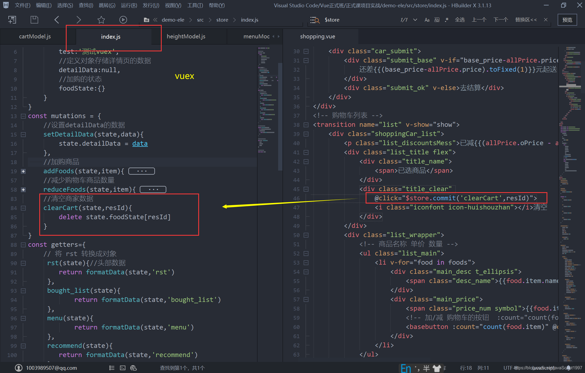Image resolution: width=585 pixels, height=373 pixels.
Task: Toggle regular expression search option
Action: [x=447, y=20]
